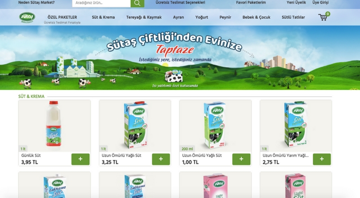The width and height of the screenshot is (360, 198).
Task: Click Yeni Üyelik link
Action: (x=296, y=3)
